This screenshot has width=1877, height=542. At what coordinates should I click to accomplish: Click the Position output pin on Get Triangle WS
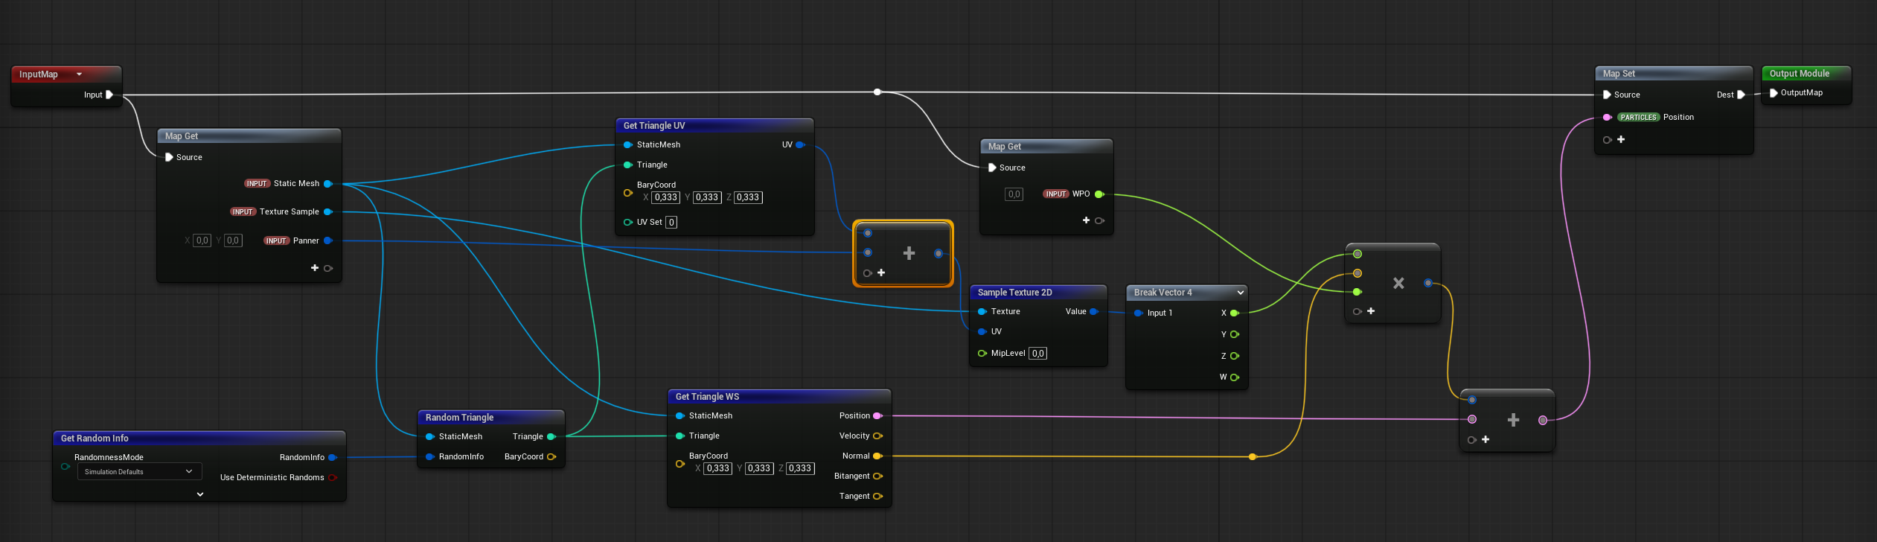point(877,415)
